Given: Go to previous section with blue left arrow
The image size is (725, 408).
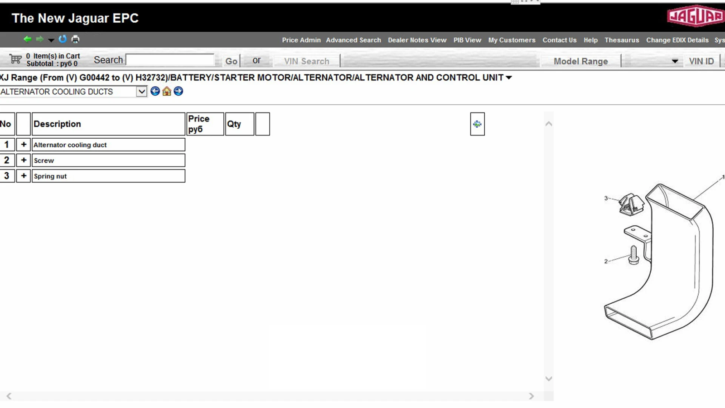Looking at the screenshot, I should 155,91.
